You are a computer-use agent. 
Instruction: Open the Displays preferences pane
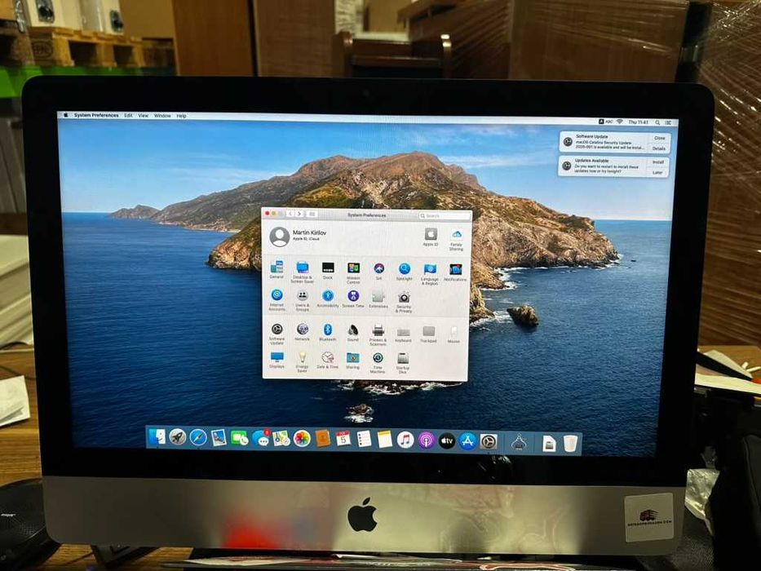click(x=277, y=360)
